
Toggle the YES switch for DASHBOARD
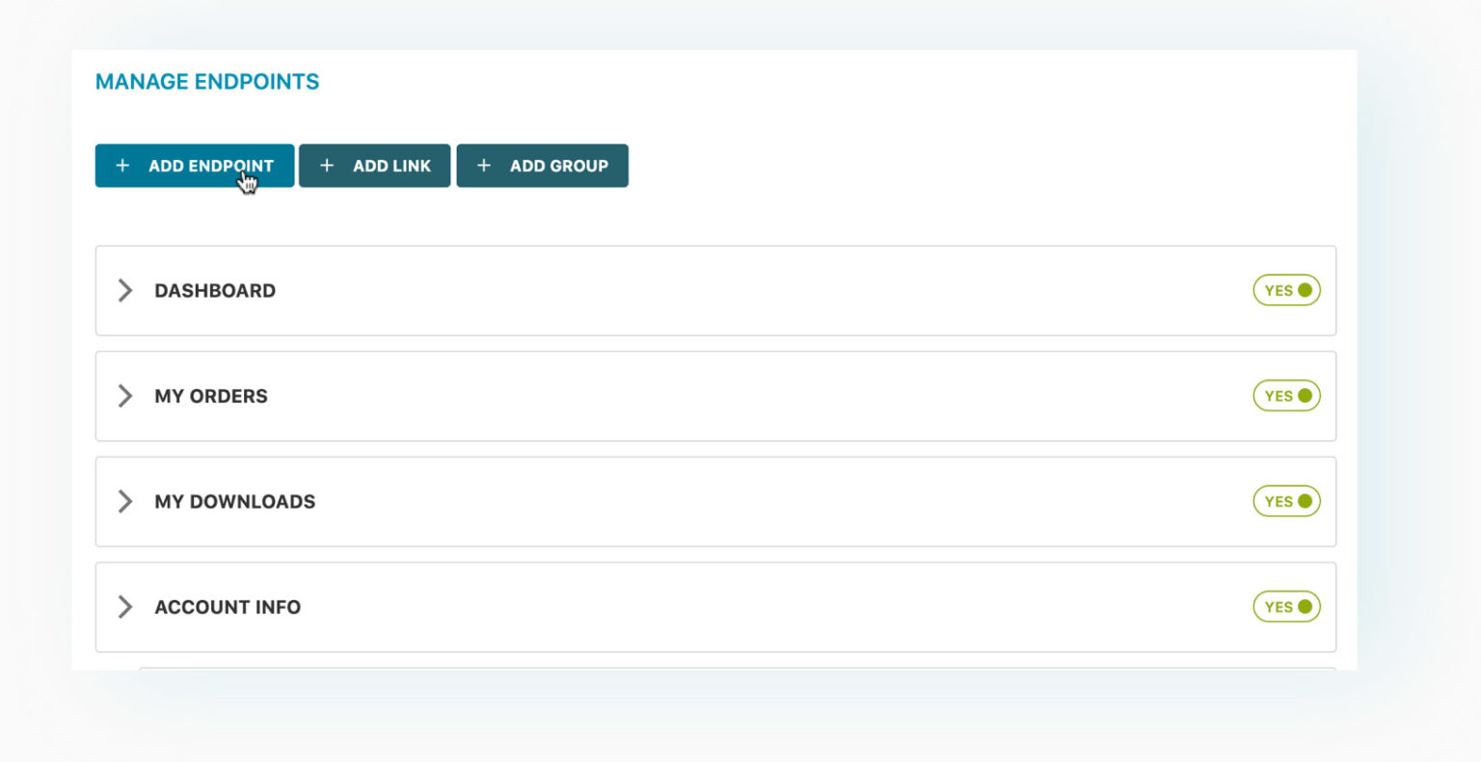1286,290
